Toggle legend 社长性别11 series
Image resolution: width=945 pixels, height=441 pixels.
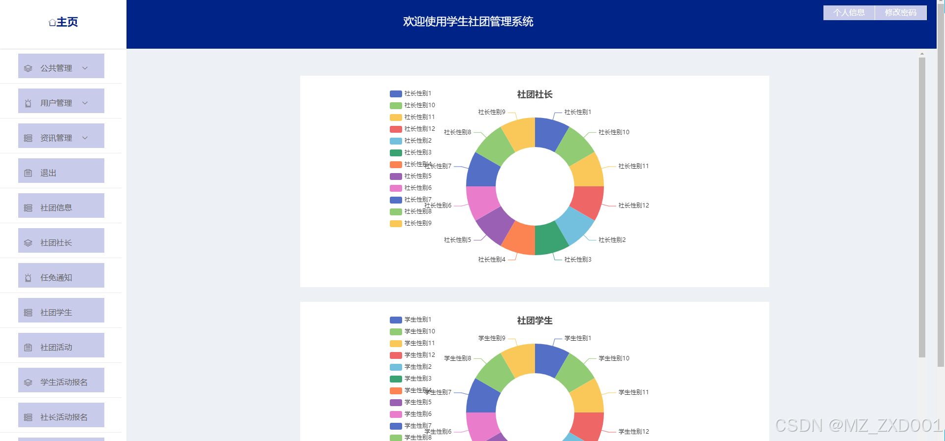click(412, 117)
